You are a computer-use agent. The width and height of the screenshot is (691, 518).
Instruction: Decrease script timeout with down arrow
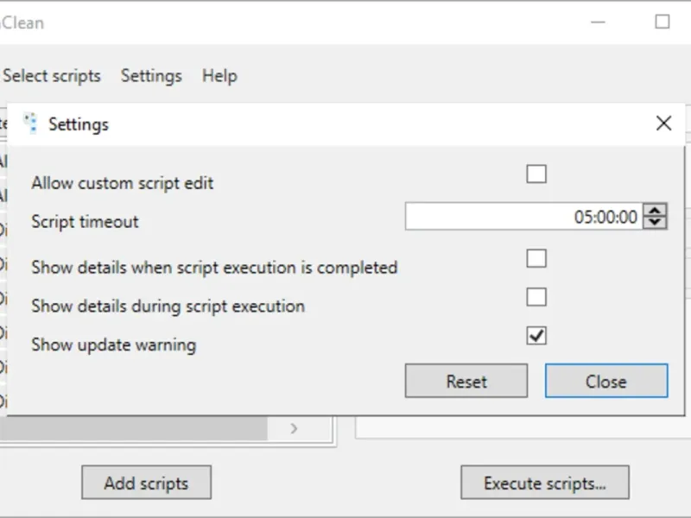(656, 222)
